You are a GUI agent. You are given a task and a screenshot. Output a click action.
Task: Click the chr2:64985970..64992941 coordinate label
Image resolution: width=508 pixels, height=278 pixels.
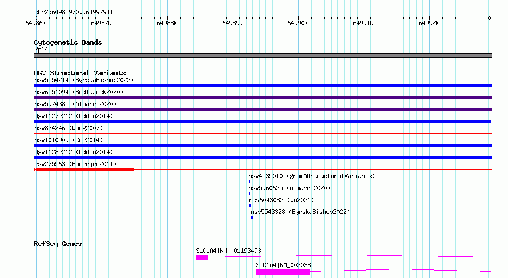tap(74, 13)
